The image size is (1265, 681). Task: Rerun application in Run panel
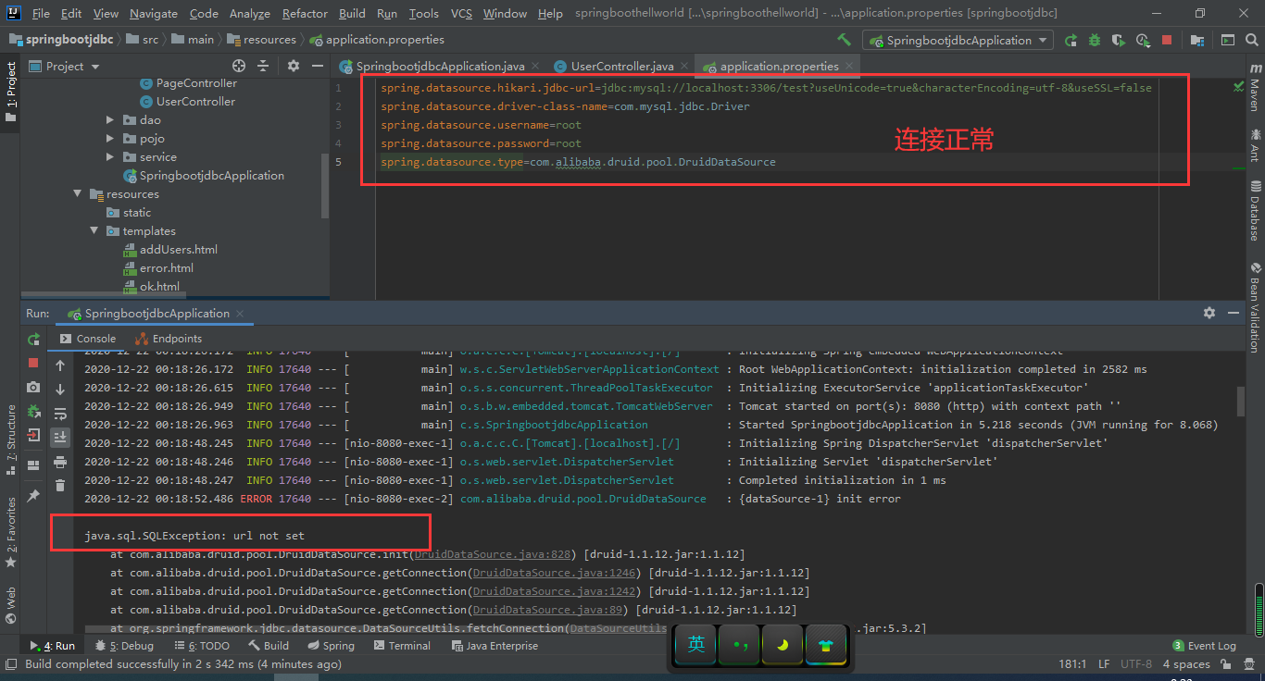pos(33,339)
